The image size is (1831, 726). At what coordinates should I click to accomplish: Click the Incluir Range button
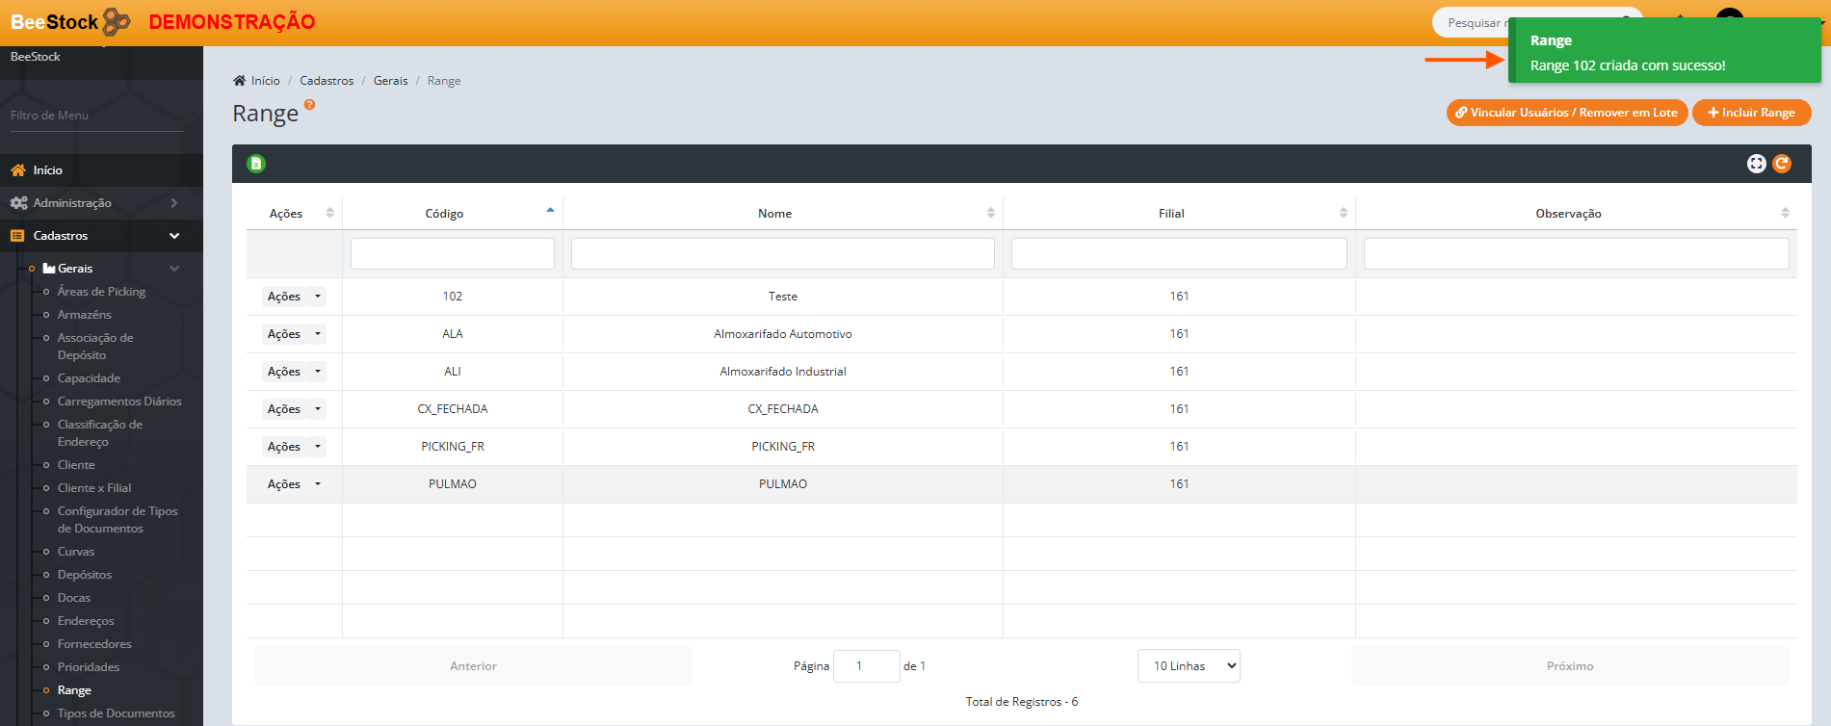click(1751, 113)
